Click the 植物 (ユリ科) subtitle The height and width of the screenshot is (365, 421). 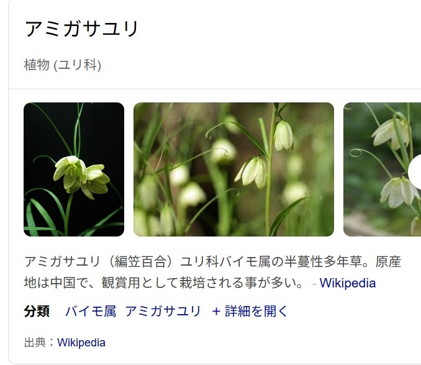(x=63, y=65)
